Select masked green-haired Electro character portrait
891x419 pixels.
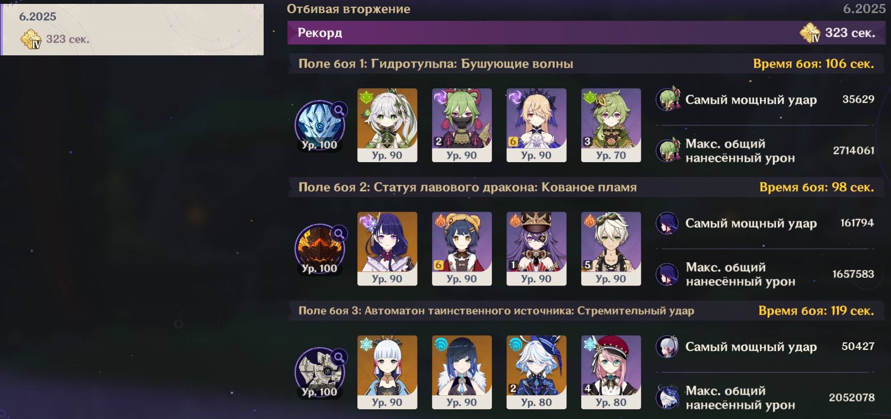pos(462,125)
